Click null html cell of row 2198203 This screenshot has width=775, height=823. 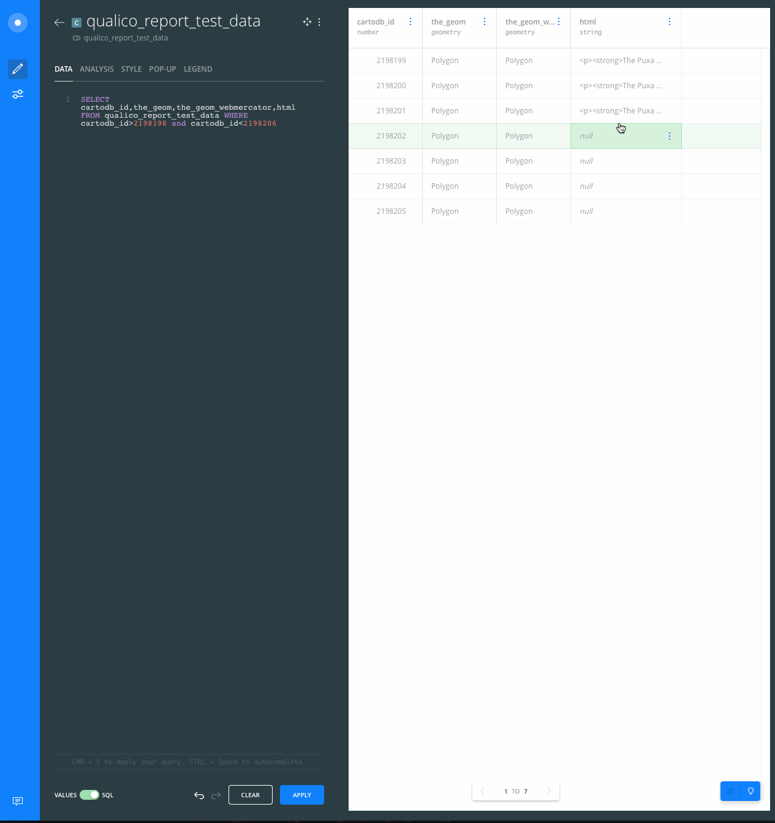tap(626, 161)
